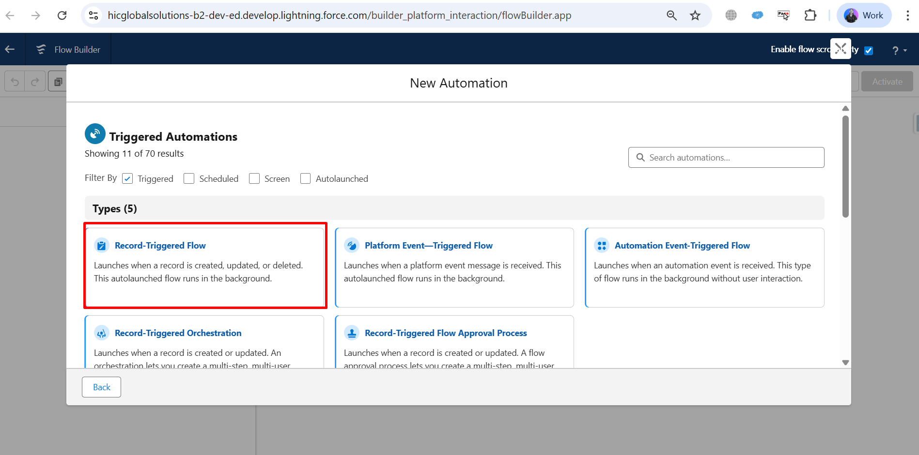The width and height of the screenshot is (919, 455).
Task: Choose the Record-Triggered Orchestration title
Action: (x=178, y=333)
